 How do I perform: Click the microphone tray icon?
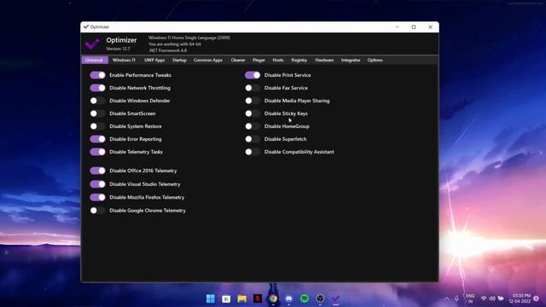pos(456,298)
